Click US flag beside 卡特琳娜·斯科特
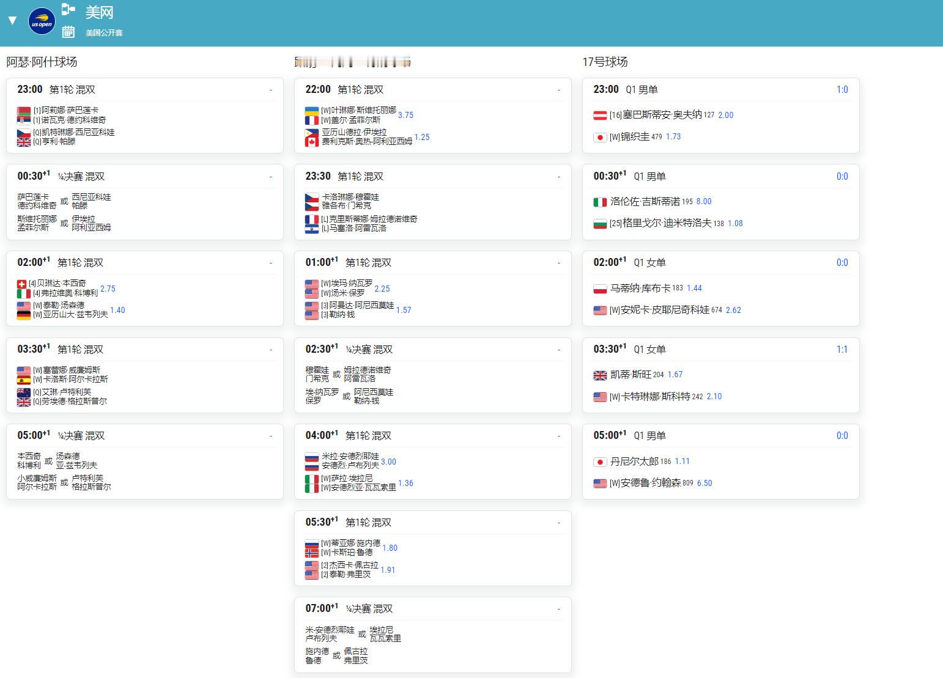The height and width of the screenshot is (678, 943). (x=600, y=397)
